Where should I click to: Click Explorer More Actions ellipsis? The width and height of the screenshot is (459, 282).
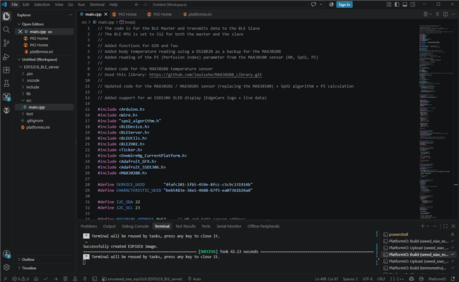tap(71, 15)
